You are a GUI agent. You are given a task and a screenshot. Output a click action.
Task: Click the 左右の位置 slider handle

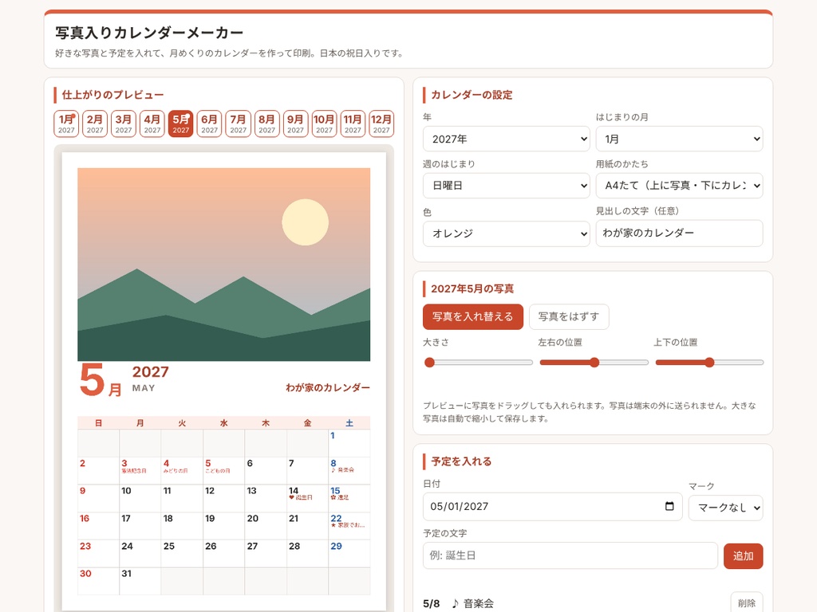(x=594, y=363)
